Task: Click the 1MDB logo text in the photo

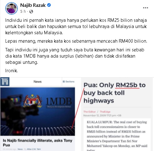Action: click(59, 101)
